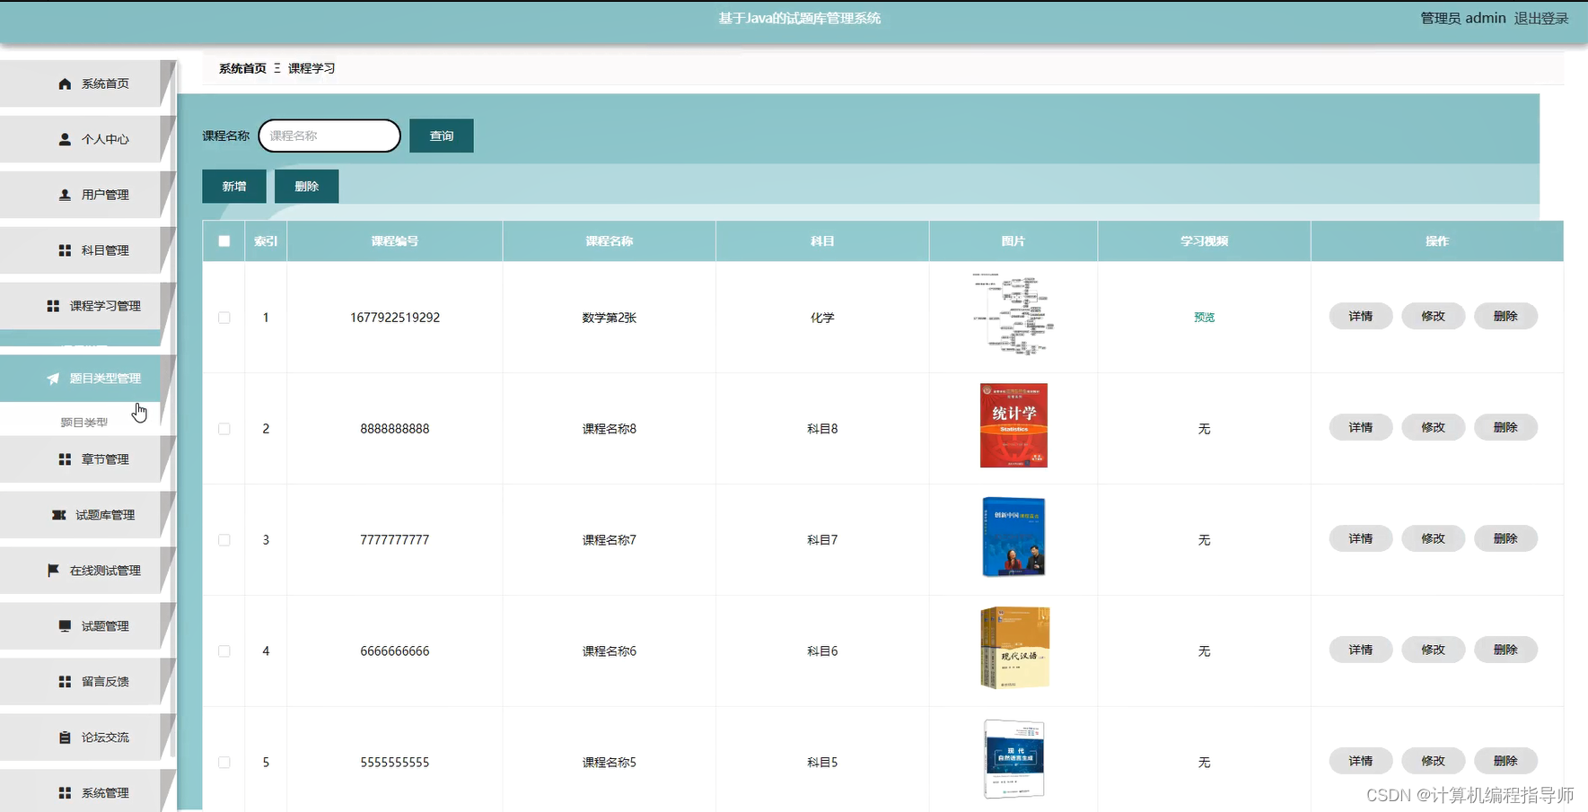Expand the 系统管理 sidebar menu
1588x812 pixels.
click(87, 791)
